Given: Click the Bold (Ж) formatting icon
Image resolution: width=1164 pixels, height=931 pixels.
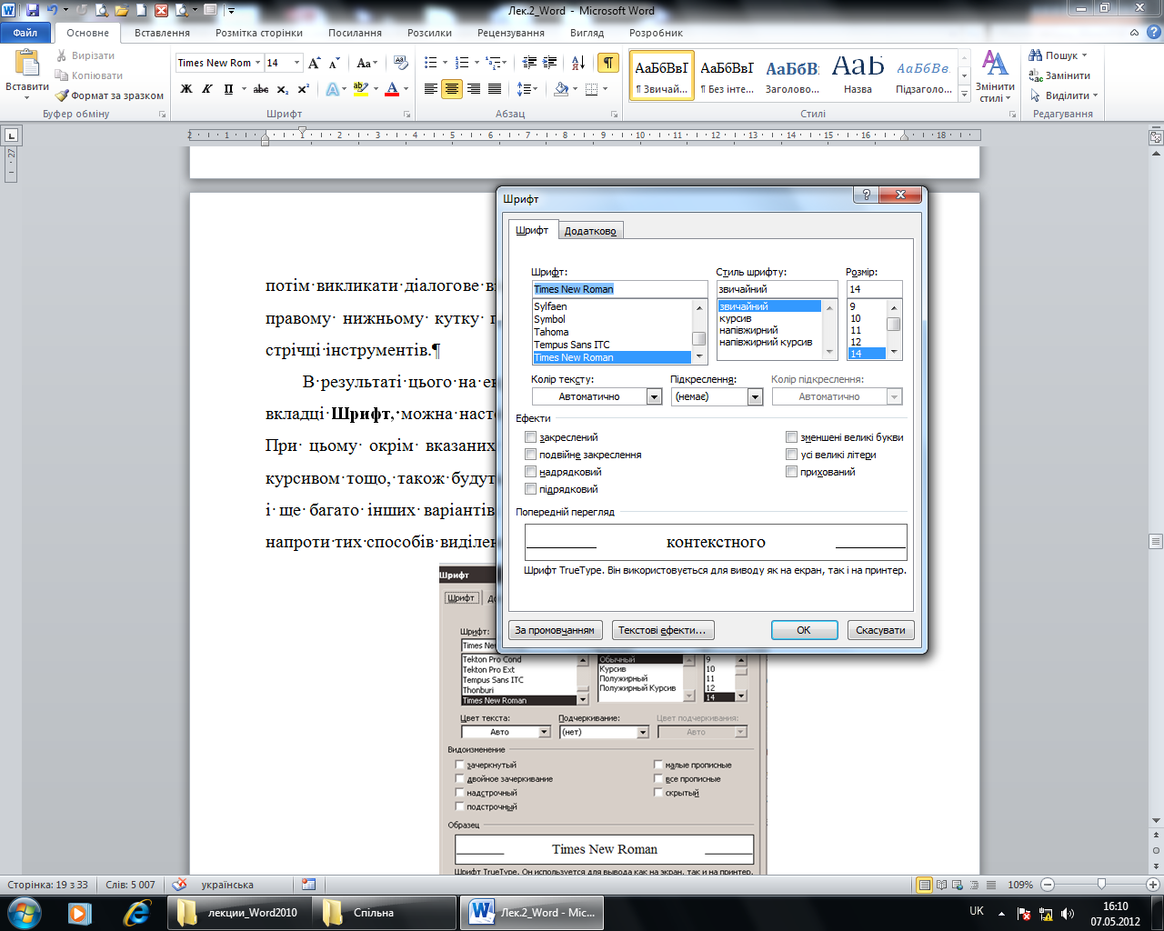Looking at the screenshot, I should click(186, 89).
